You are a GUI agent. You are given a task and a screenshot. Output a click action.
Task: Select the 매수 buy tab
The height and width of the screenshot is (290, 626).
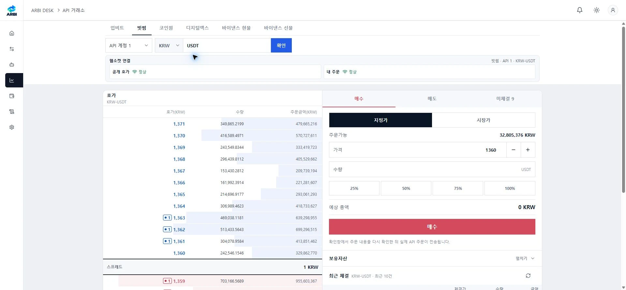[x=359, y=99]
